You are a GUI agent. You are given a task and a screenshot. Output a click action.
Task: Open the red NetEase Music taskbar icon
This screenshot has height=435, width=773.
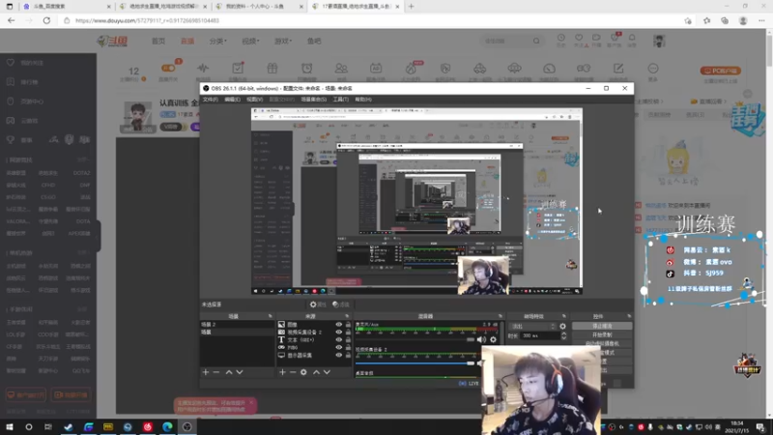[148, 427]
